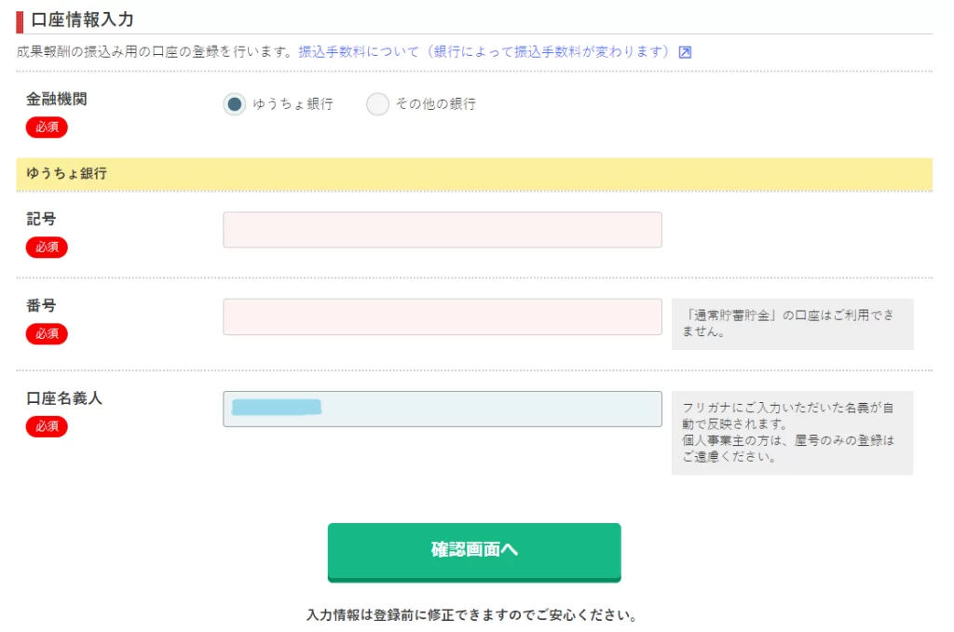Click the 必須 badge under 金融機関
The image size is (954, 632).
[47, 128]
